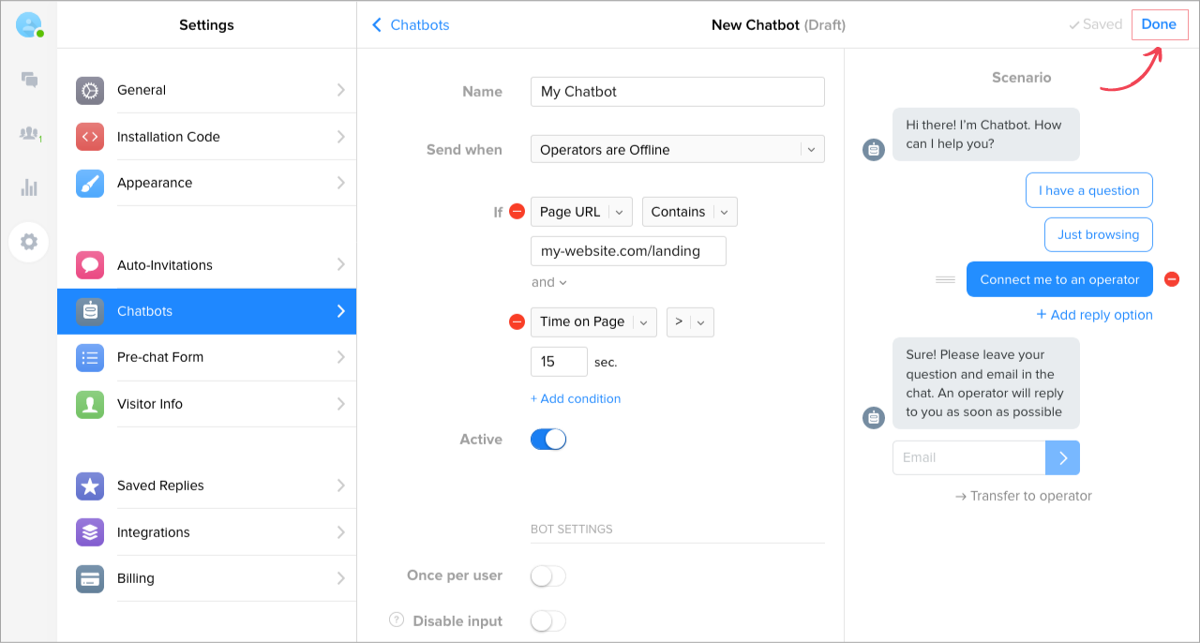Delete the 'Connect me to an operator' reply
Screen dimensions: 1200x643
click(1171, 279)
